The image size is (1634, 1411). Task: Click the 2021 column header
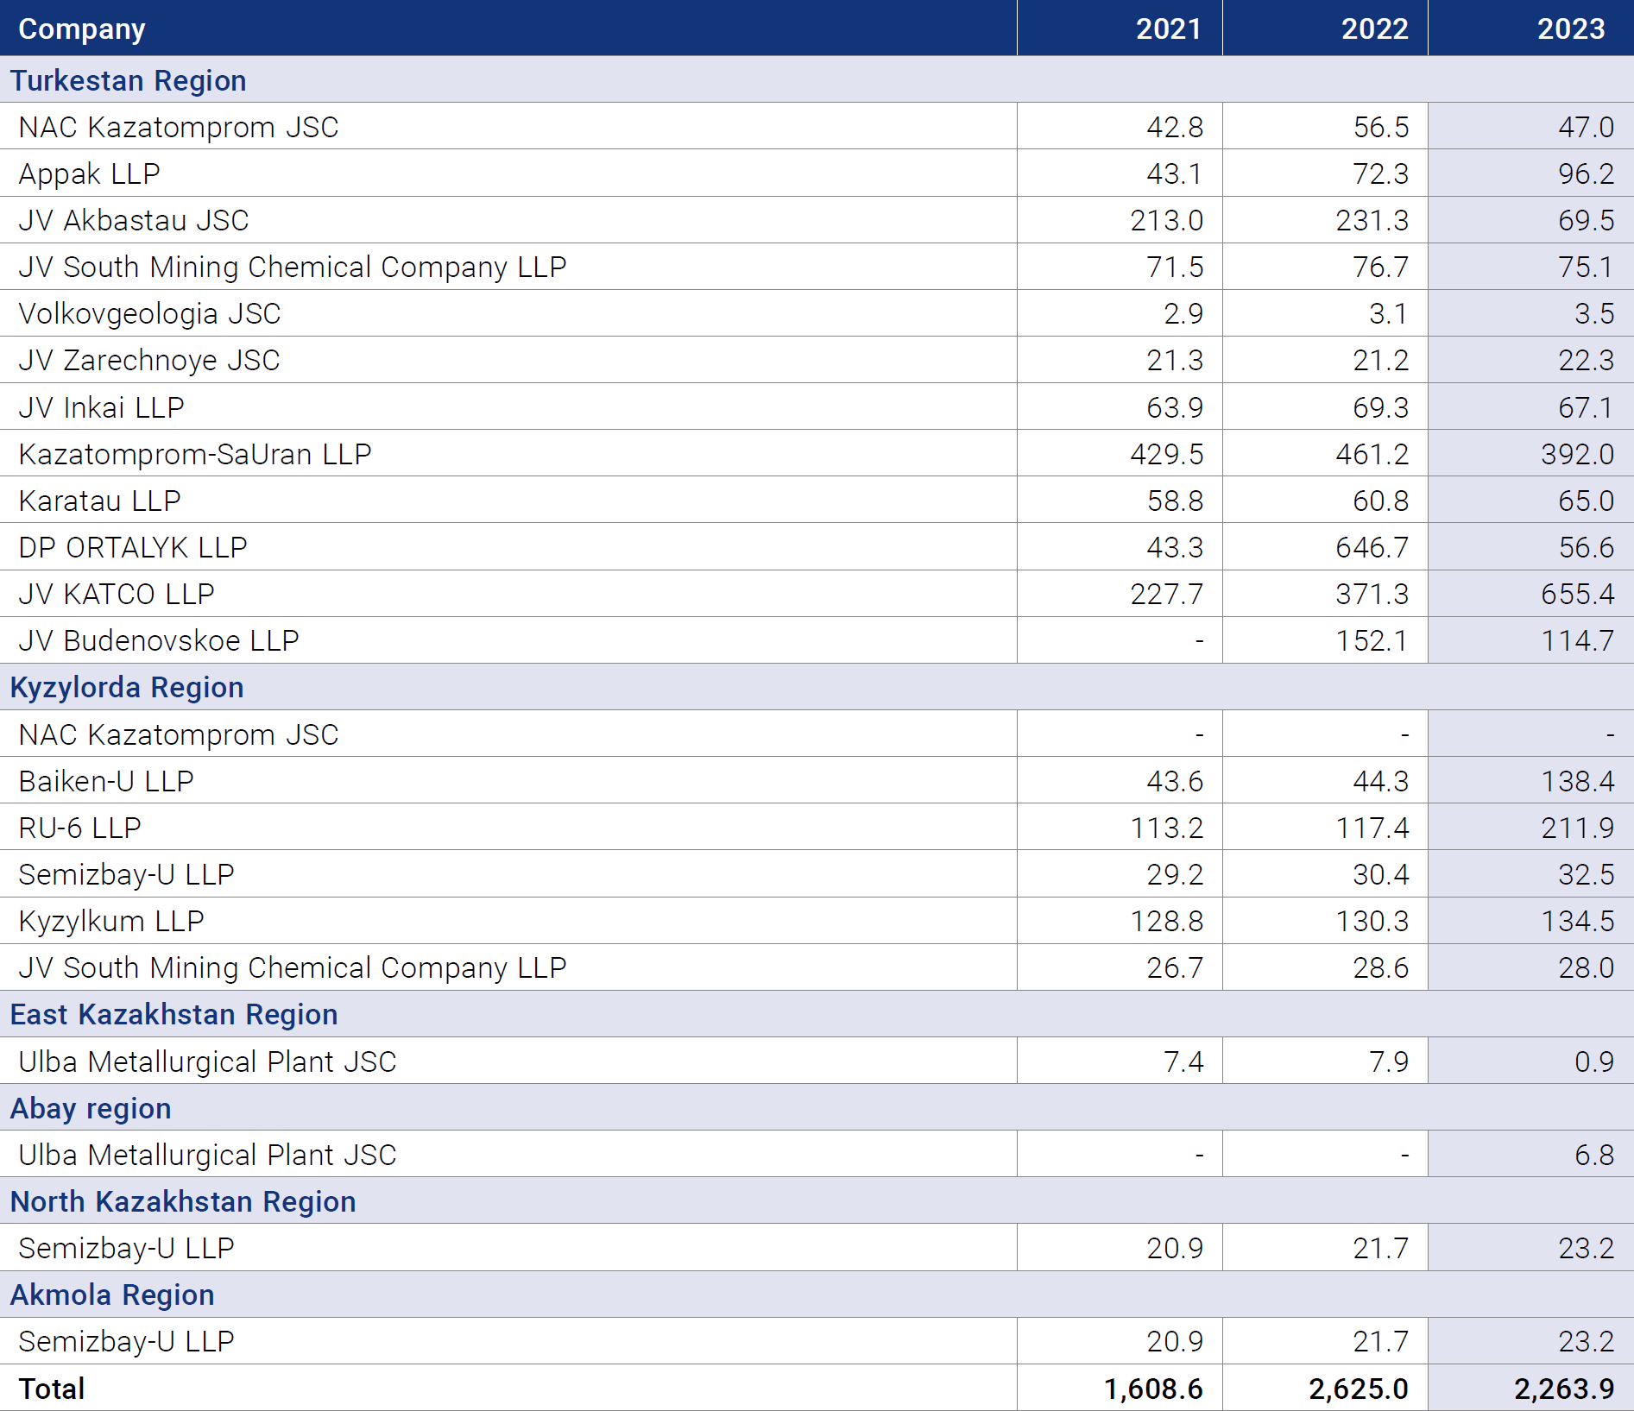pos(1168,28)
